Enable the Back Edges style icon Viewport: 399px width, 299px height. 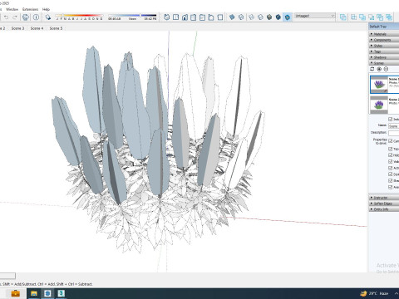tap(241, 17)
